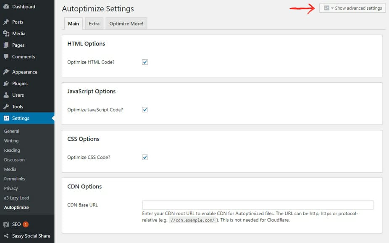Open the Optimize More! tab

[x=126, y=24]
